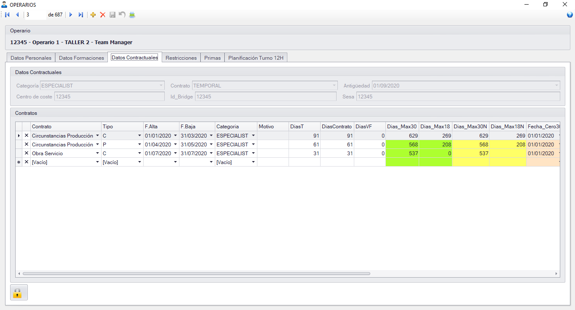Viewport: 575px width, 310px height.
Task: Click the record number input field
Action: 35,15
